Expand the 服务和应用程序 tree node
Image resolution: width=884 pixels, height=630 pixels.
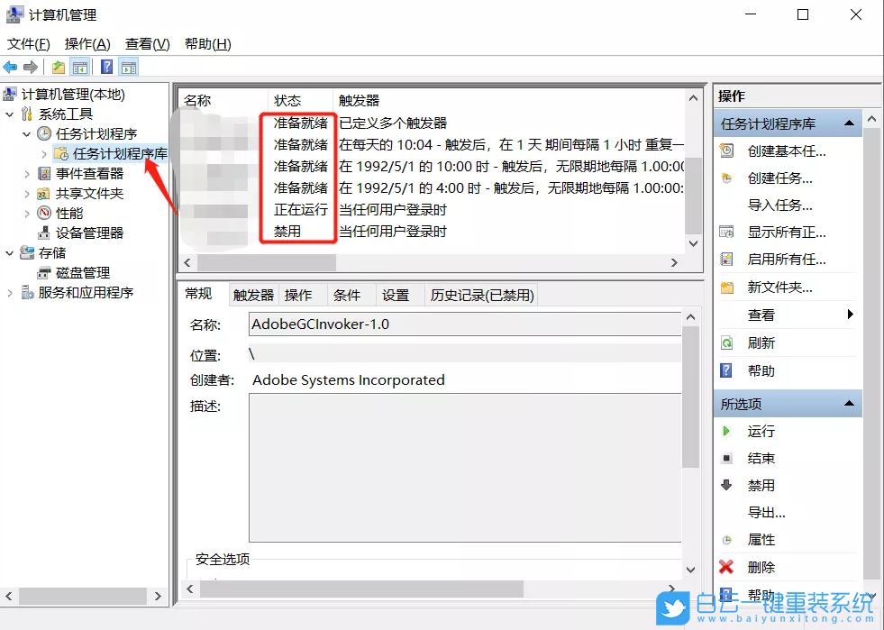click(x=10, y=292)
